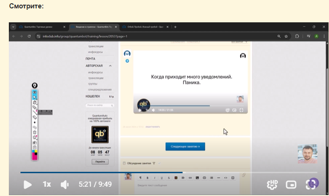Close the 'Отбой. Пробой. Ложный пробой' tab
This screenshot has height=196, width=329.
tap(168, 27)
